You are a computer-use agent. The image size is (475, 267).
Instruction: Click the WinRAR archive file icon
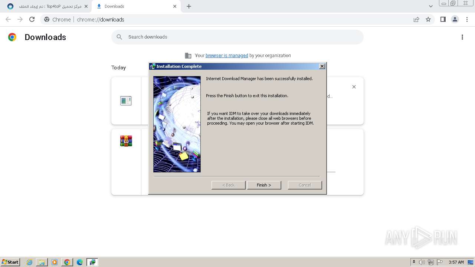click(126, 141)
